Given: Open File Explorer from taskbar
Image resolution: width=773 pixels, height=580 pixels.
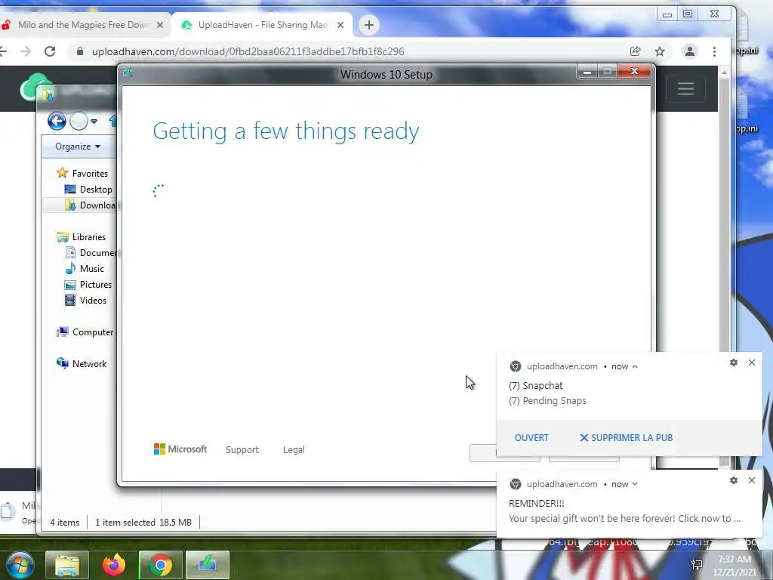Looking at the screenshot, I should click(x=67, y=565).
